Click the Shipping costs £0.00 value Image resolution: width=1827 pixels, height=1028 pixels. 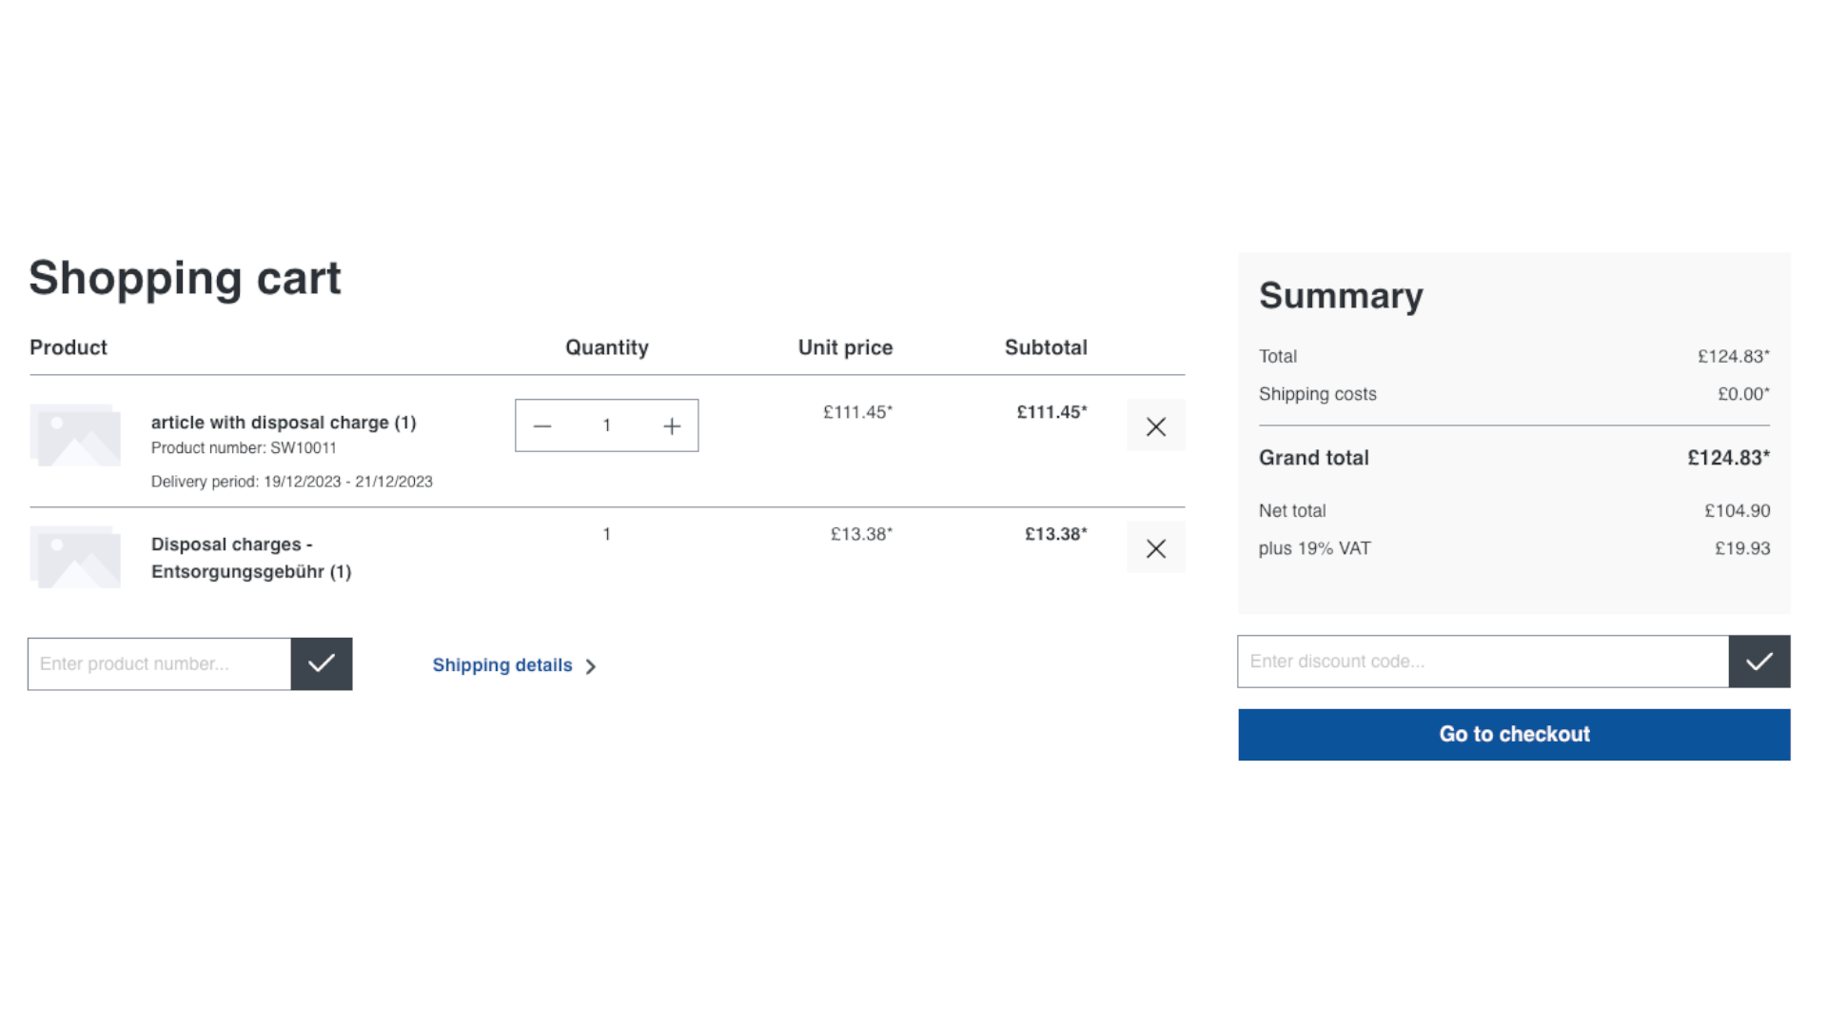pos(1743,394)
